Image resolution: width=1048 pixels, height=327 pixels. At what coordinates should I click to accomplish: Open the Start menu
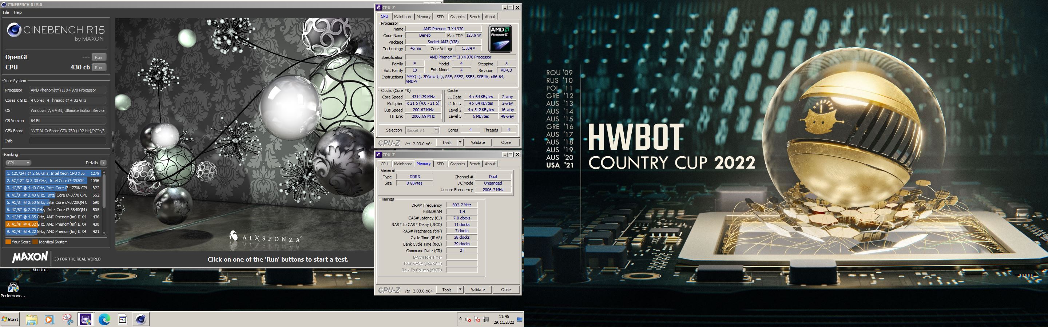pos(11,319)
